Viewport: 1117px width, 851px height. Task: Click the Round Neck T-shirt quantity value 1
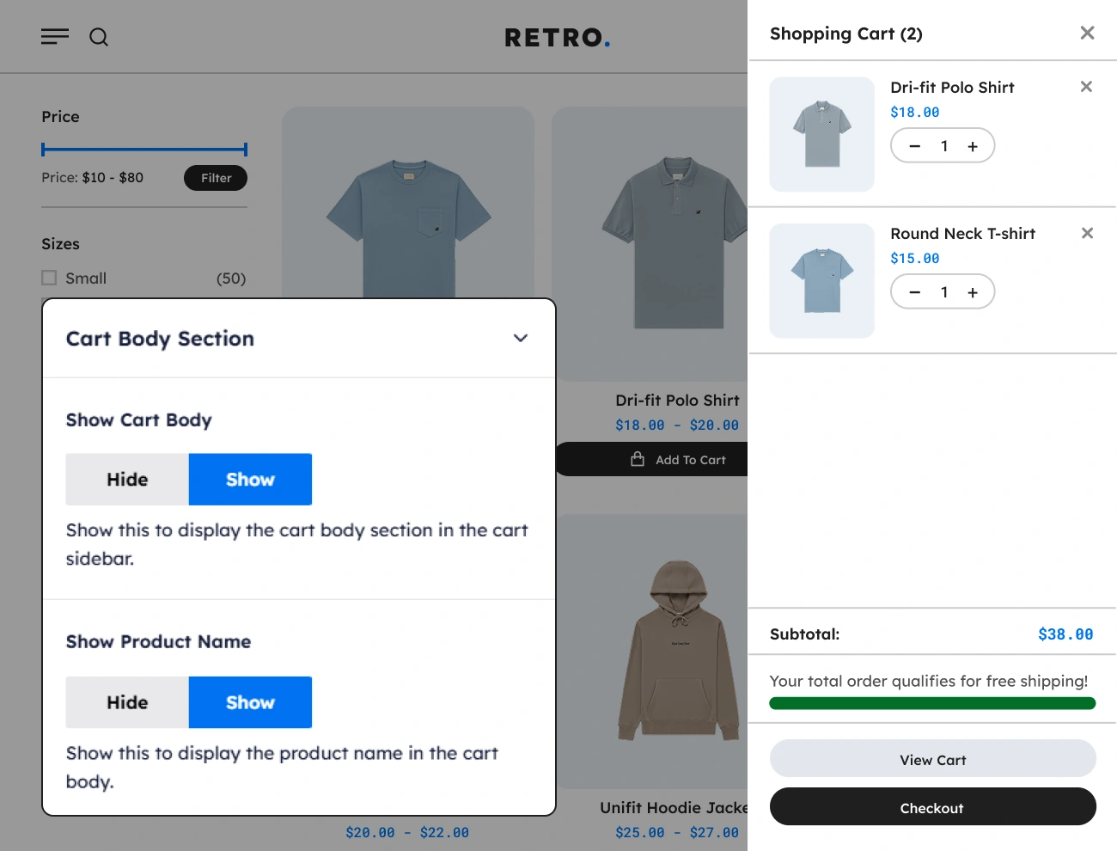click(x=944, y=292)
